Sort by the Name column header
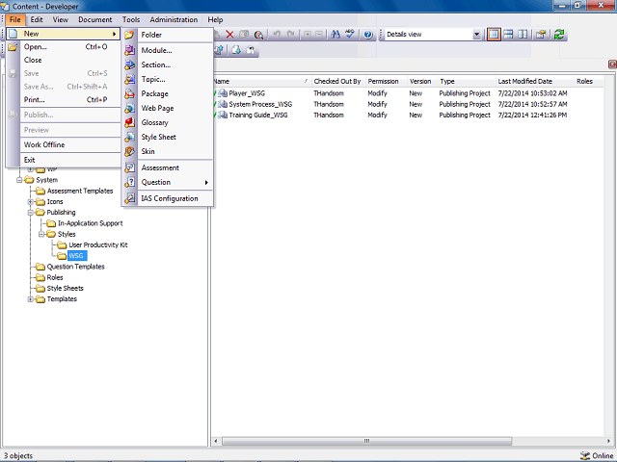This screenshot has width=617, height=462. click(x=261, y=81)
